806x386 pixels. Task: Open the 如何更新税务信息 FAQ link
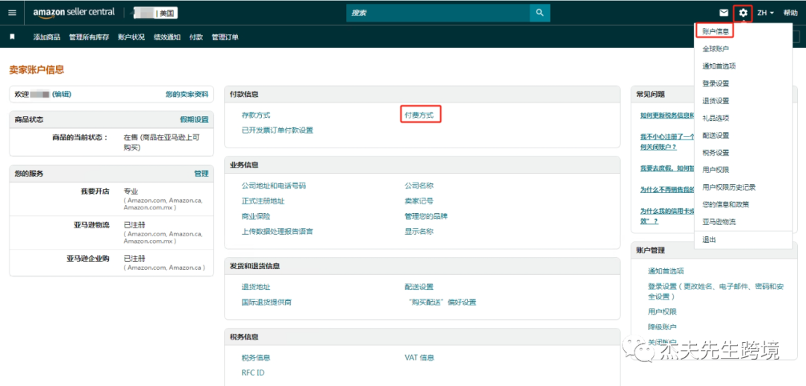(x=667, y=116)
